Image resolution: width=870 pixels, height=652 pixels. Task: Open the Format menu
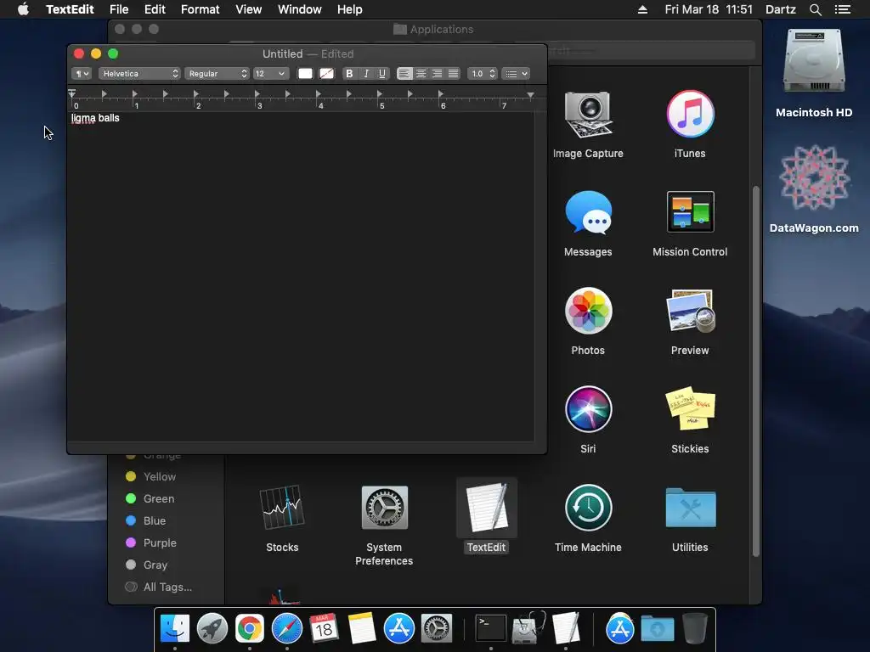pos(201,9)
